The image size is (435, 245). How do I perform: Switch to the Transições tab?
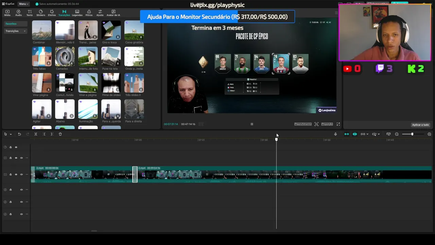(64, 13)
